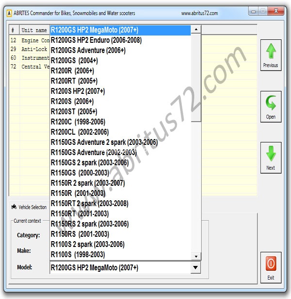Click the dropdown list scroll up arrow
Image resolution: width=291 pixels, height=299 pixels.
[196, 29]
